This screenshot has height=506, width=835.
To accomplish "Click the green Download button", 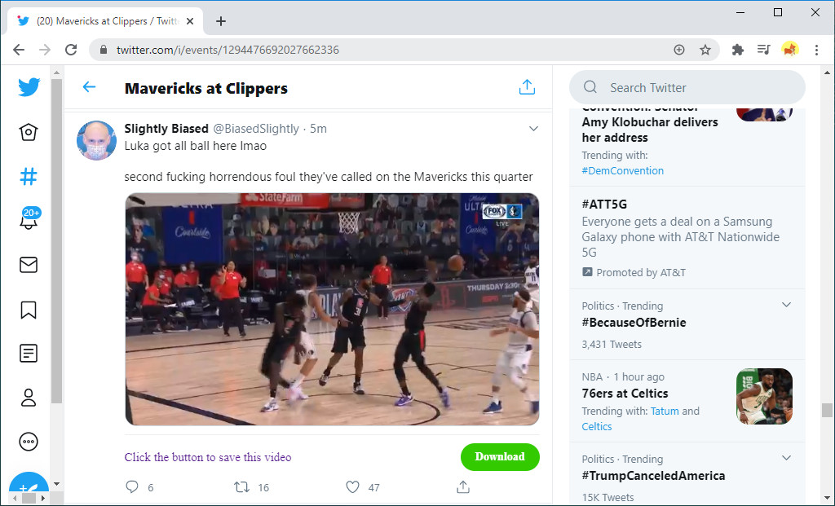I will point(500,457).
